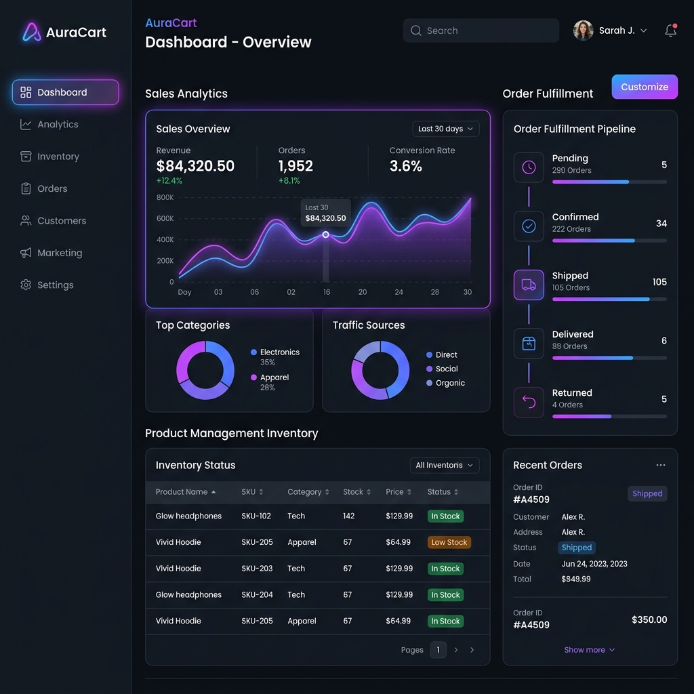This screenshot has width=694, height=694.
Task: Open the Customers section
Action: pos(53,220)
